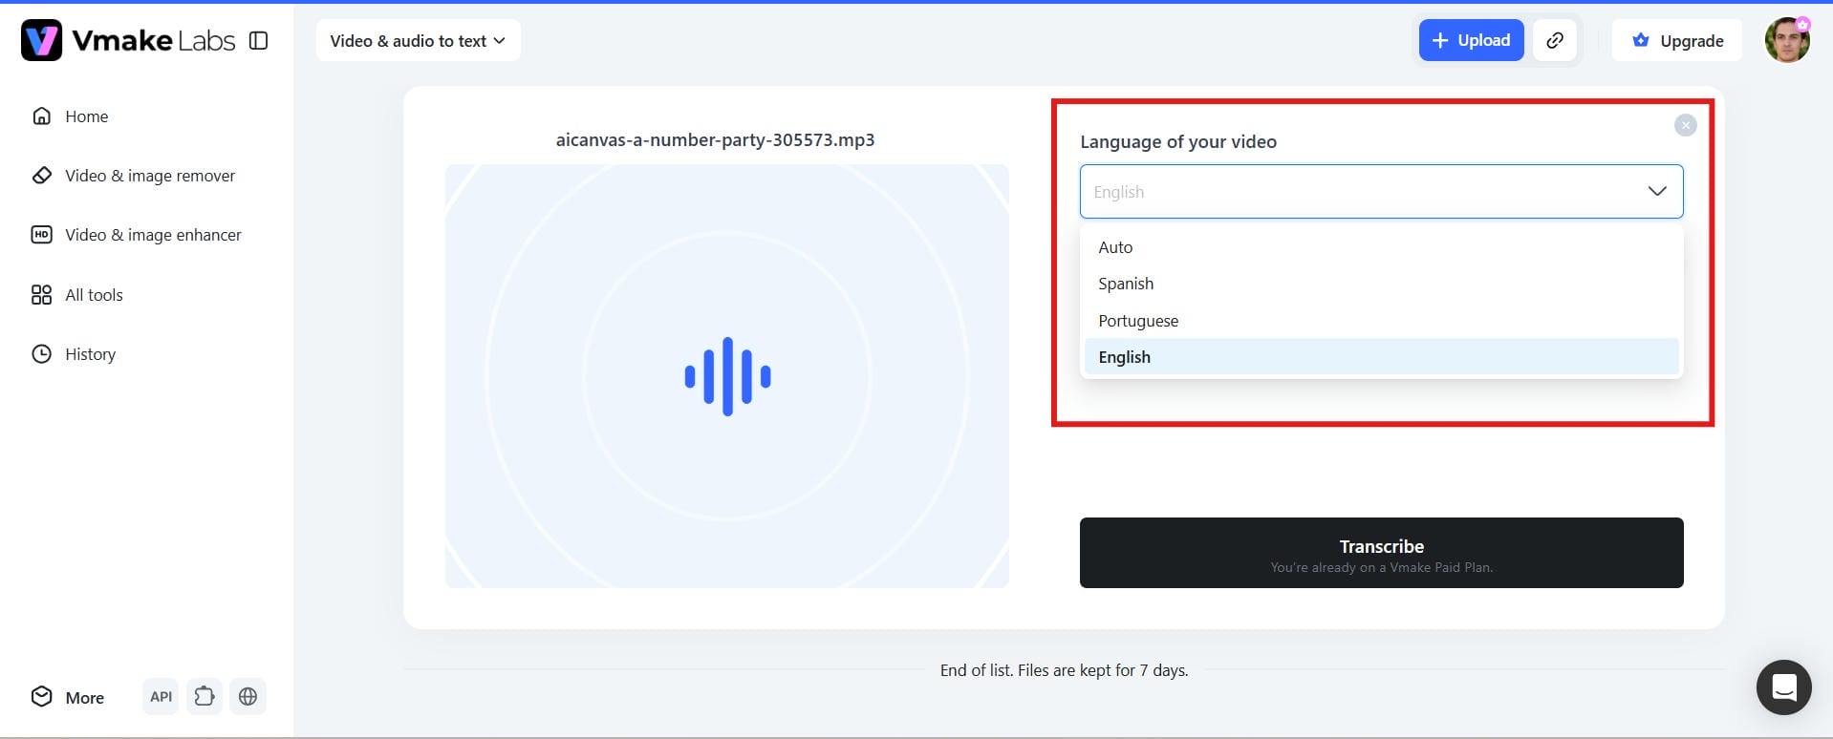The height and width of the screenshot is (739, 1833).
Task: Close the language panel with X
Action: (x=1685, y=125)
